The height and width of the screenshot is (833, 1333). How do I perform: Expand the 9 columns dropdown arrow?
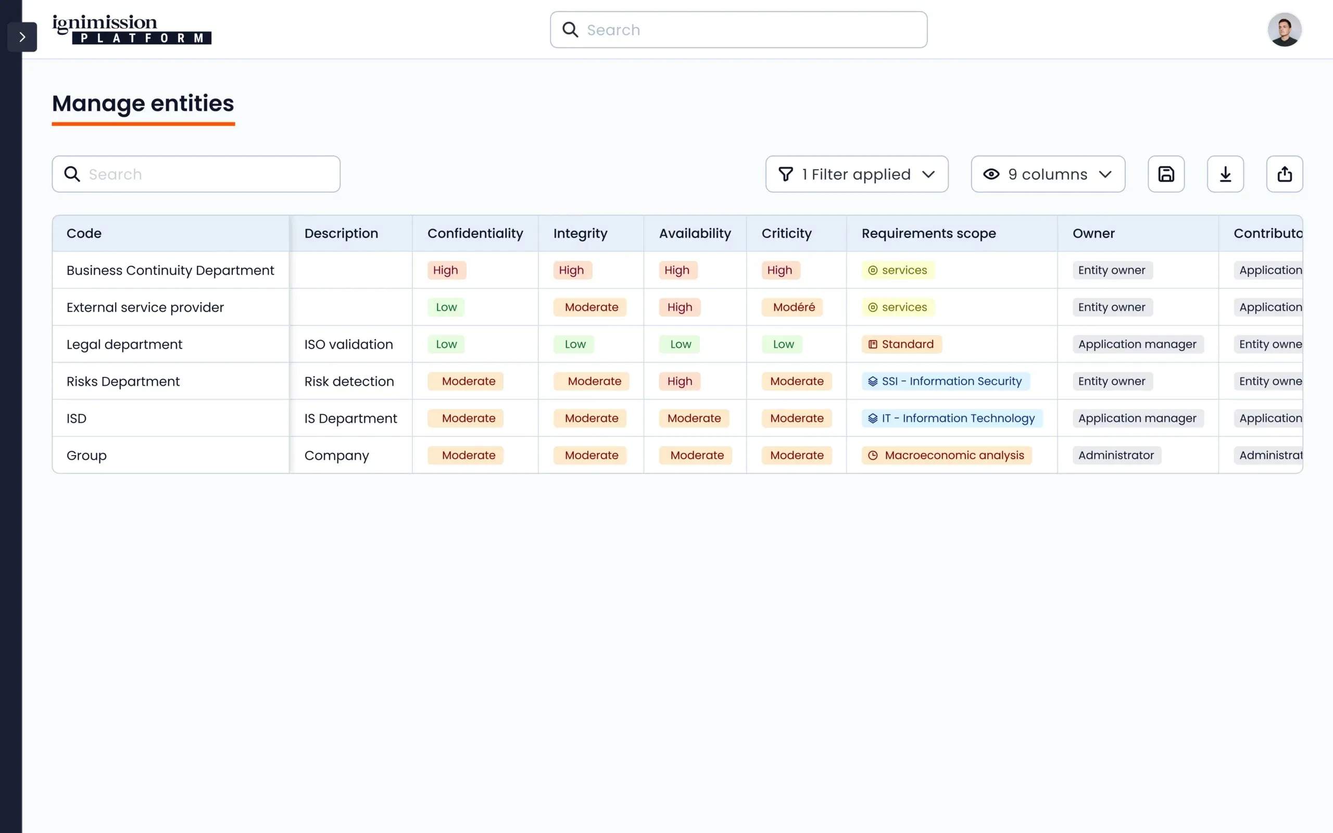click(x=1105, y=174)
